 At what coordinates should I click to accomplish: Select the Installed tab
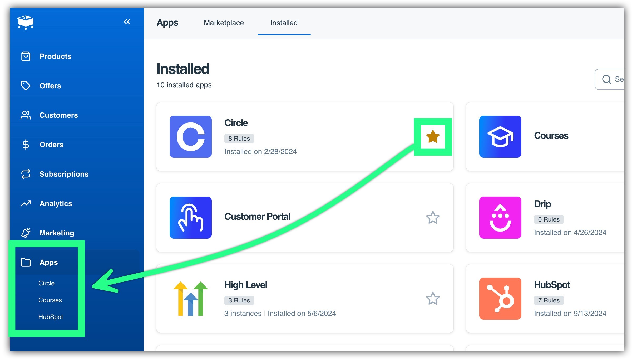point(284,23)
